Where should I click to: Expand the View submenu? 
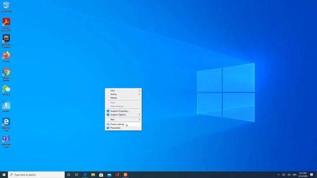click(x=123, y=90)
